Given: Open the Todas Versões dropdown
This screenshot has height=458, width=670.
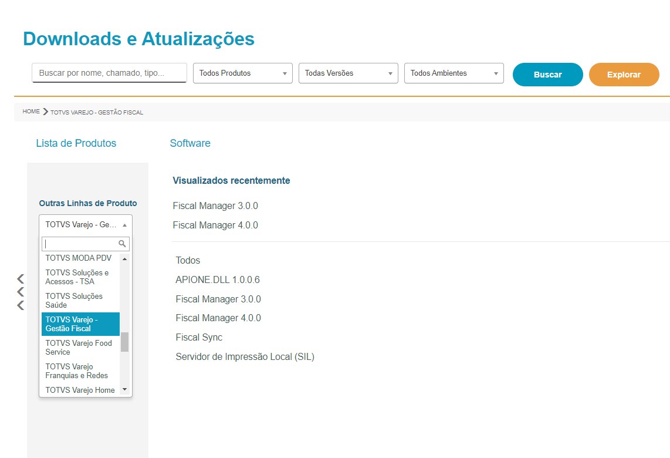Looking at the screenshot, I should coord(348,73).
